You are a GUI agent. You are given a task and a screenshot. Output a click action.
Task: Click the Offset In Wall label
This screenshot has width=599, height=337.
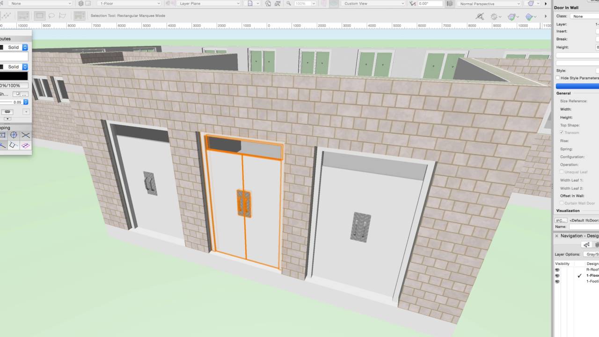tap(572, 196)
